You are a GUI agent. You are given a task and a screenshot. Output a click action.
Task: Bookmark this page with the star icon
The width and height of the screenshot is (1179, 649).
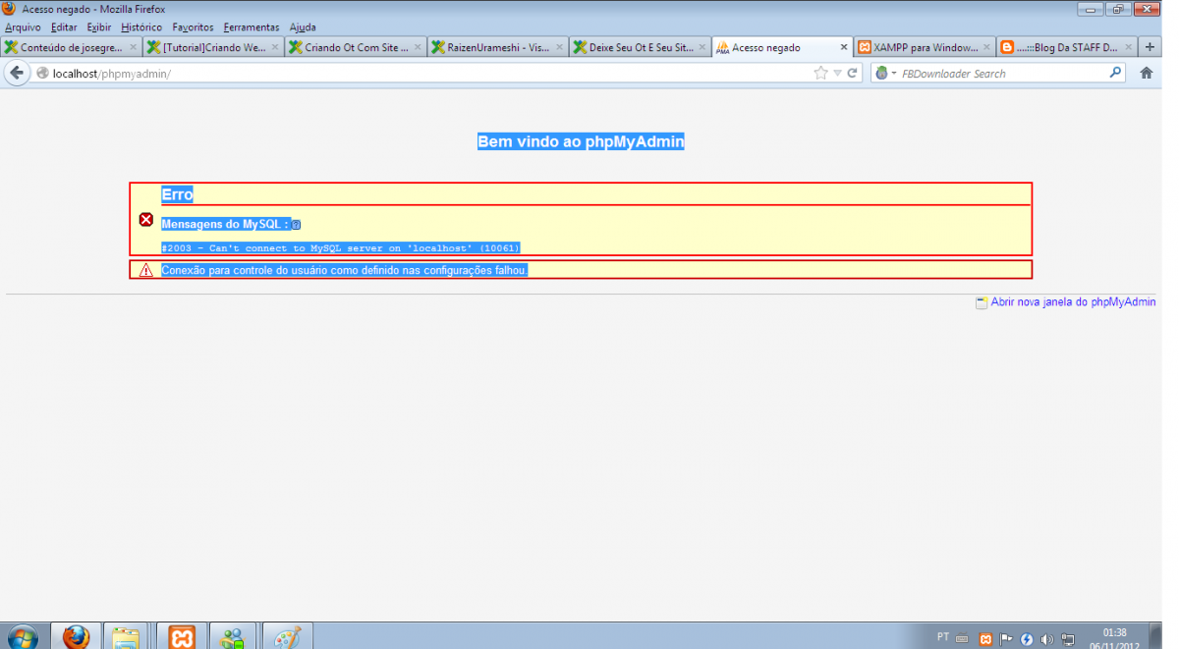pyautogui.click(x=821, y=73)
